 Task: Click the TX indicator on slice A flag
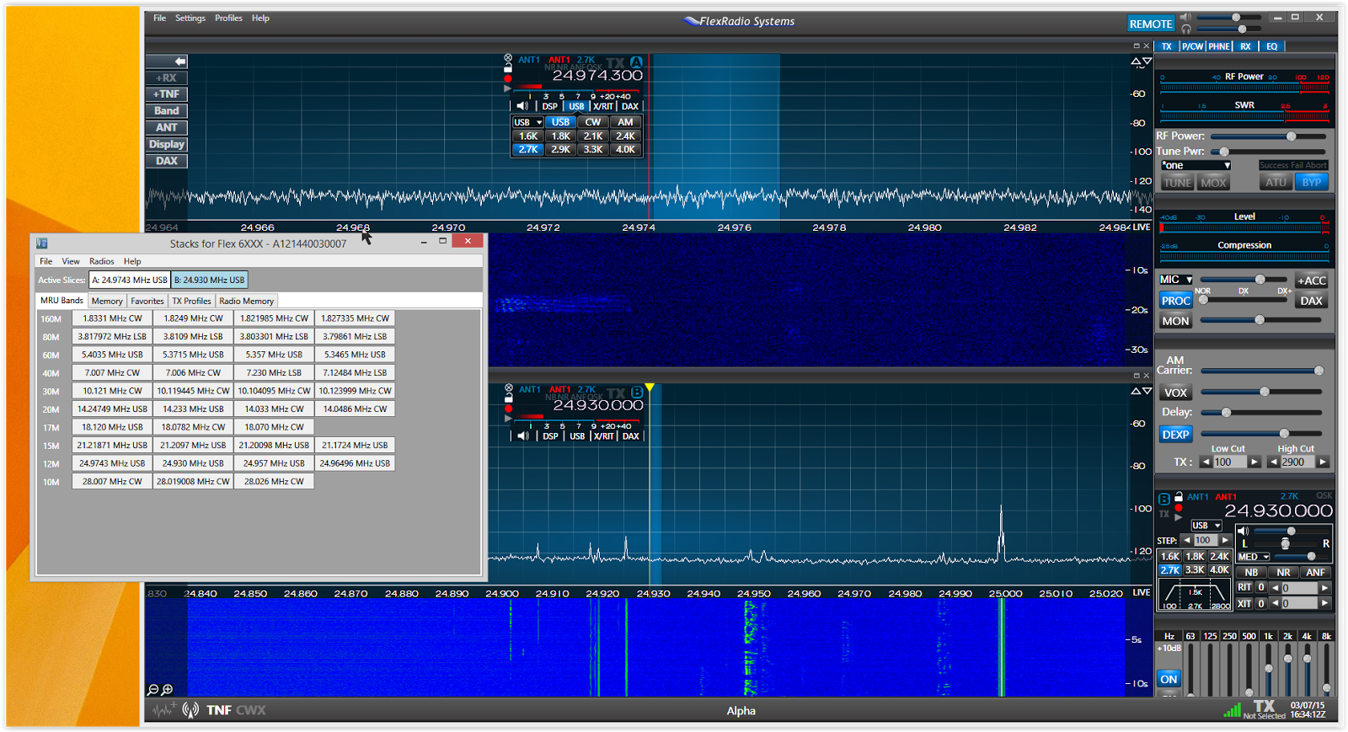617,63
